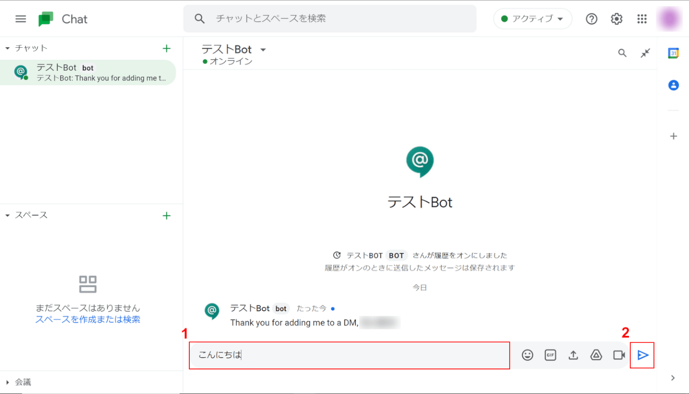Hide the side panel chevron

[673, 378]
